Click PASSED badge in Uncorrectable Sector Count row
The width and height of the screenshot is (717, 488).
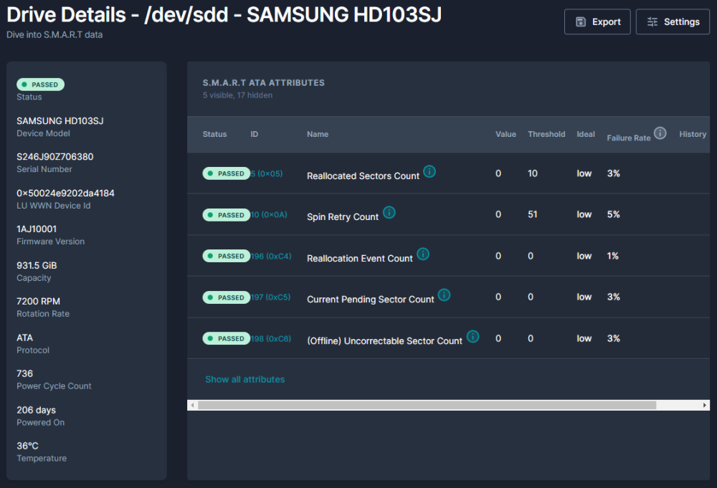(x=227, y=338)
